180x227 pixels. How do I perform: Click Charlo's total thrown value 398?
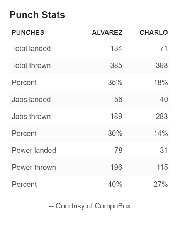point(162,66)
